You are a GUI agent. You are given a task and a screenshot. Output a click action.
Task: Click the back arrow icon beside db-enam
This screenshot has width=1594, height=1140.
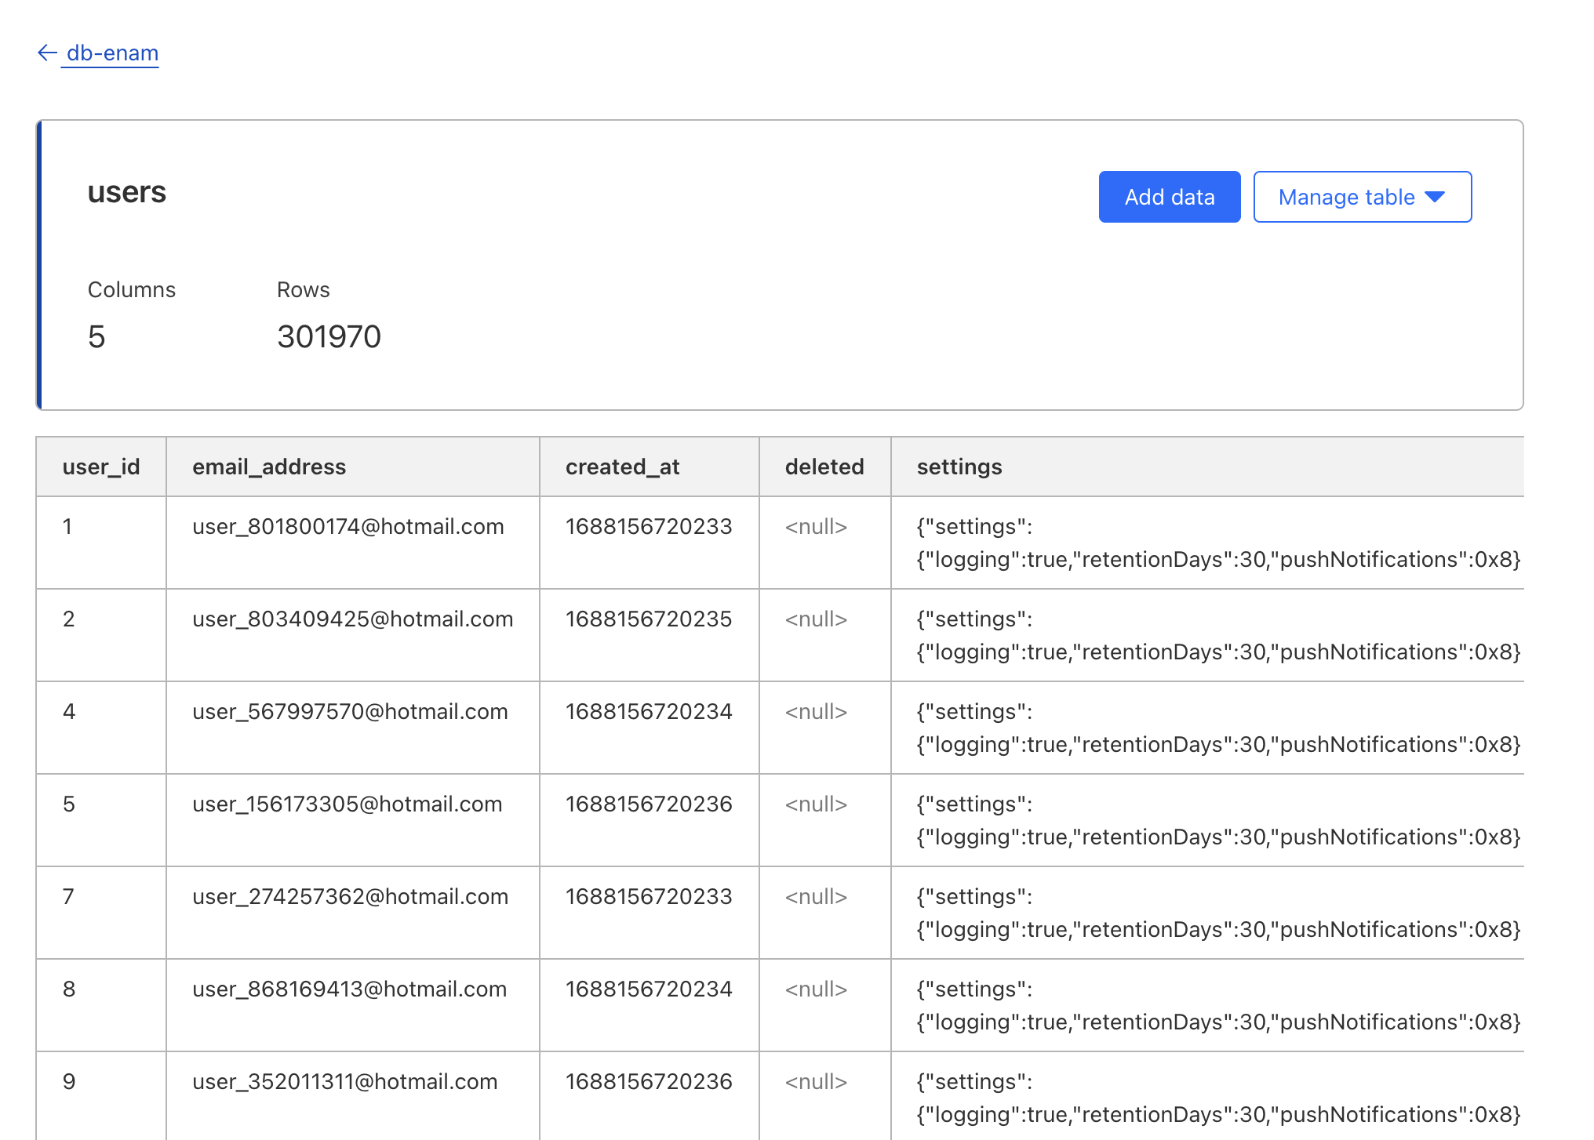coord(47,53)
